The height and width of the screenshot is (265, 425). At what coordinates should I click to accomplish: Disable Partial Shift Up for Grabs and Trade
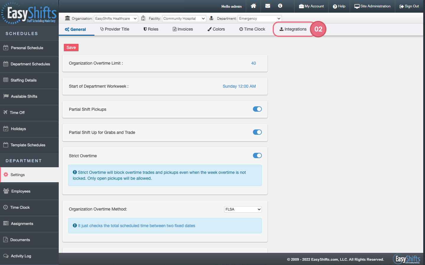[x=257, y=132]
